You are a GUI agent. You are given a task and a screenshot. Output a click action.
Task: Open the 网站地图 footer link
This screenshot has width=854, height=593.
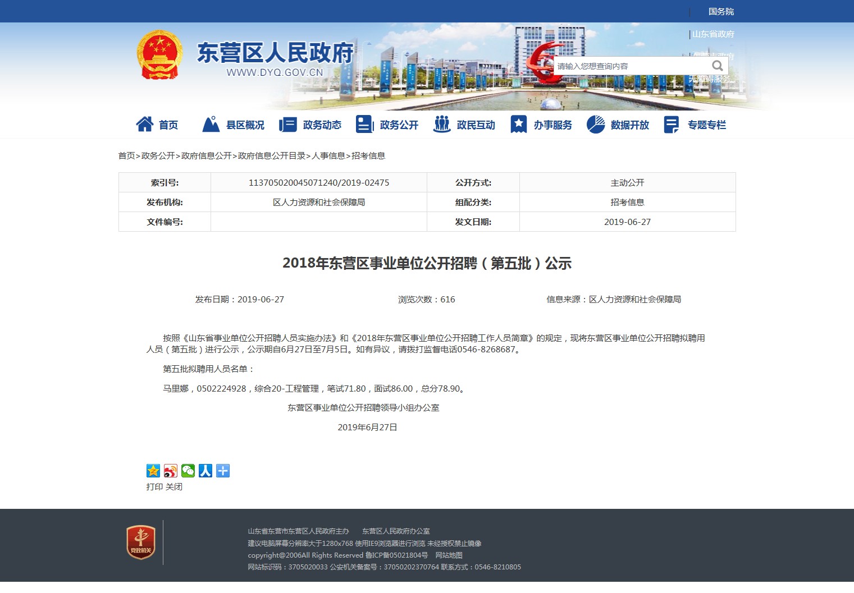coord(449,555)
